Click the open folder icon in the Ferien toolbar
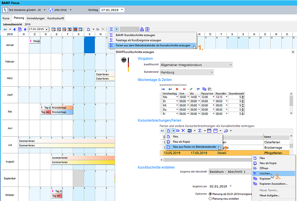This screenshot has width=297, height=201. (178, 131)
